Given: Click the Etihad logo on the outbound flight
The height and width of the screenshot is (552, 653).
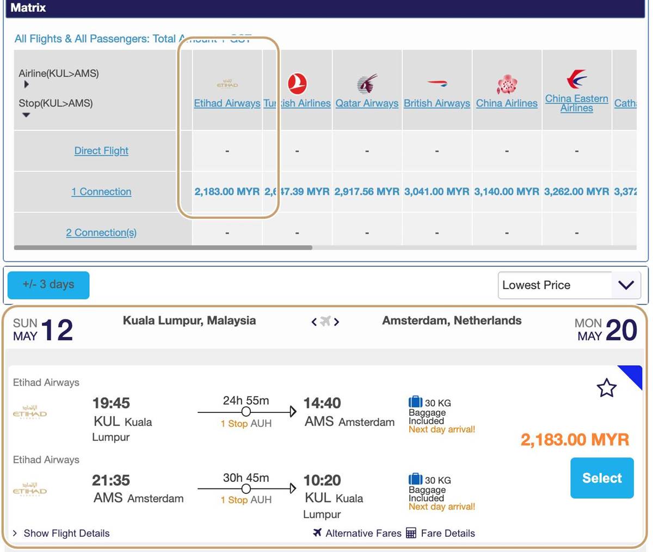Looking at the screenshot, I should pyautogui.click(x=30, y=412).
